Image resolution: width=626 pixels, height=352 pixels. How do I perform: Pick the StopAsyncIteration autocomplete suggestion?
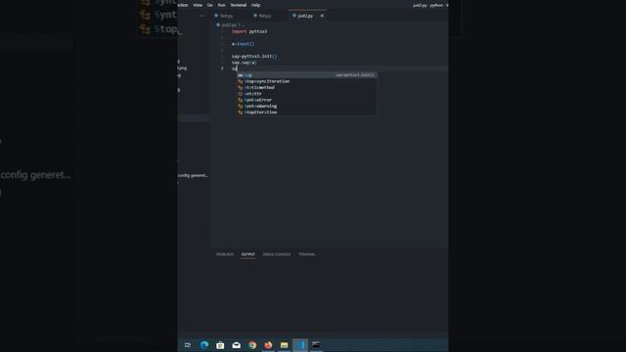(x=306, y=81)
